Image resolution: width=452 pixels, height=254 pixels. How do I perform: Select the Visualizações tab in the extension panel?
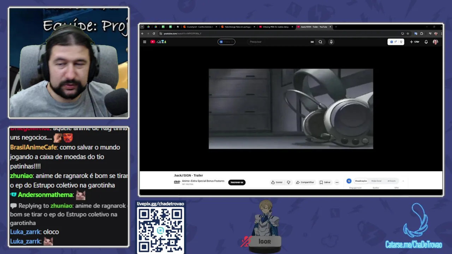click(361, 181)
